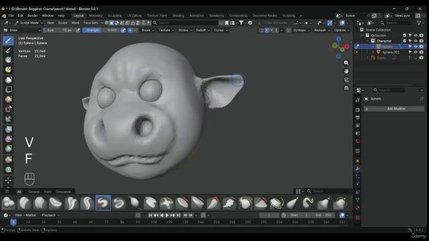
Task: Toggle Z axis symmetry button
Action: pyautogui.click(x=276, y=30)
